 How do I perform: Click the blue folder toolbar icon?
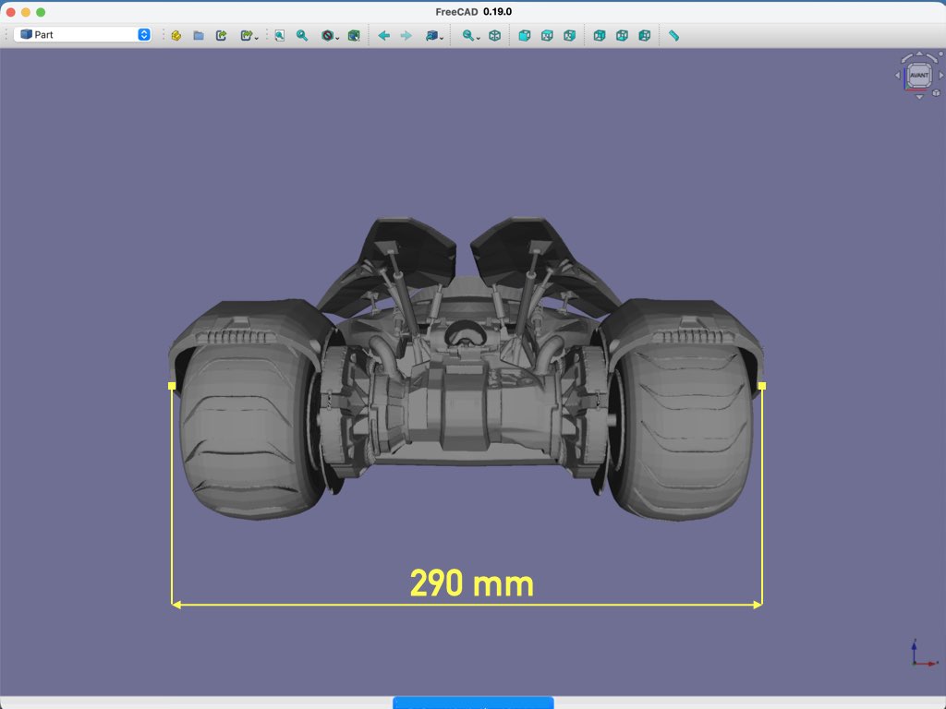pos(199,35)
